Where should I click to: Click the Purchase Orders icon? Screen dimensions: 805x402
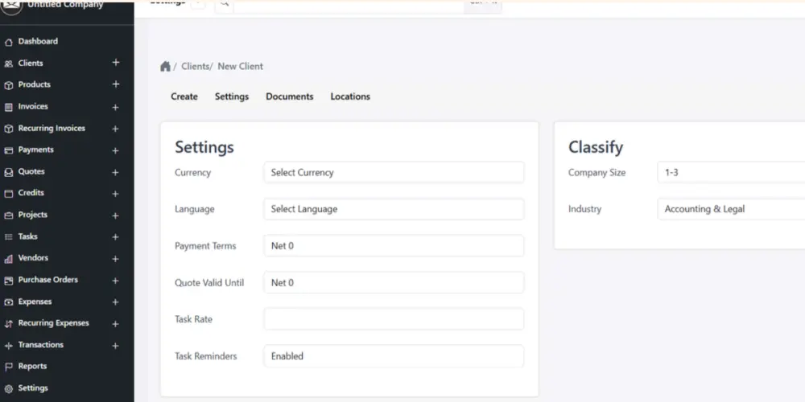8,281
